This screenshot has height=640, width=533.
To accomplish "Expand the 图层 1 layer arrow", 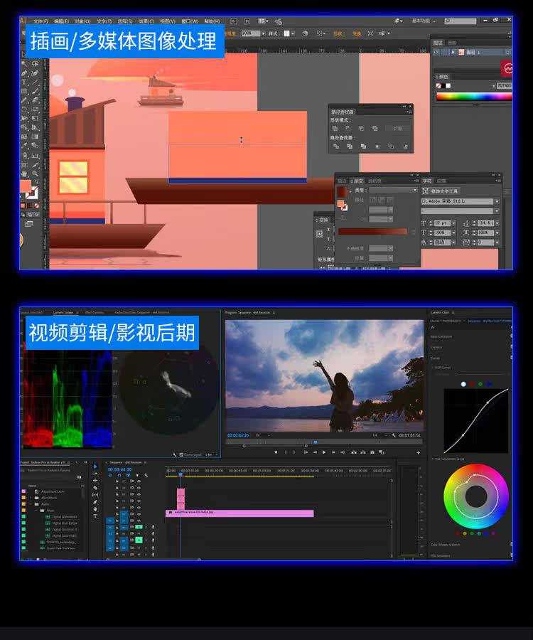I will click(453, 52).
